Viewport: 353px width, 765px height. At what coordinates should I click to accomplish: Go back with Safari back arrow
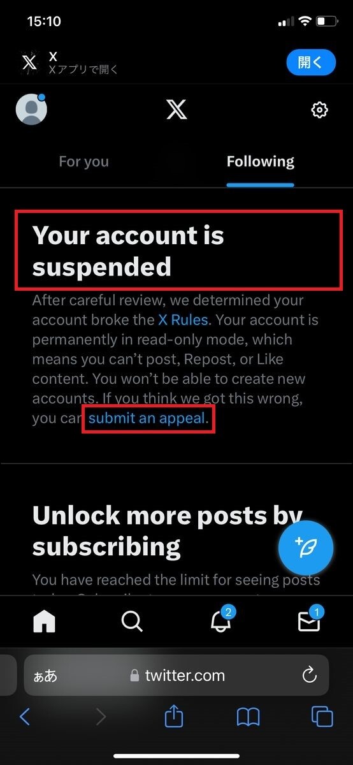point(25,717)
